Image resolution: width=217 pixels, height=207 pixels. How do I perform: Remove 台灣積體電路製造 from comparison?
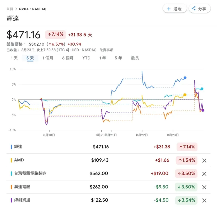pyautogui.click(x=204, y=174)
